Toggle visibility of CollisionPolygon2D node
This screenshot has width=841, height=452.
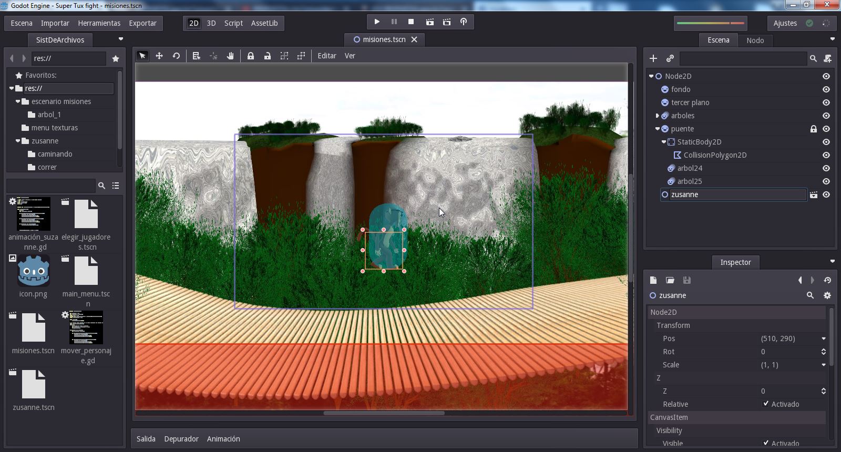click(x=826, y=155)
